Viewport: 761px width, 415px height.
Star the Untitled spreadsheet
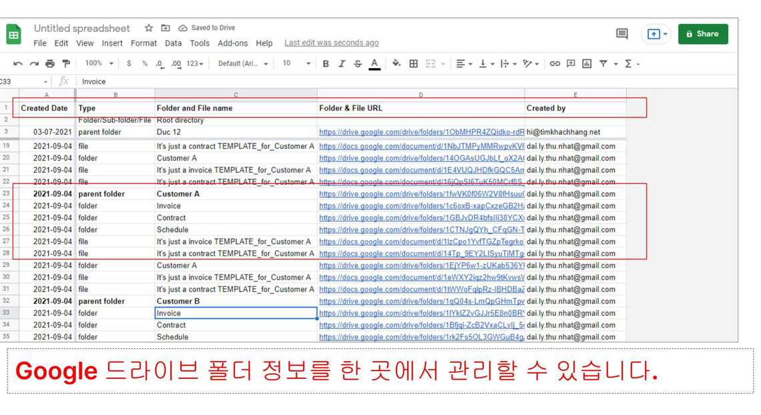point(149,28)
